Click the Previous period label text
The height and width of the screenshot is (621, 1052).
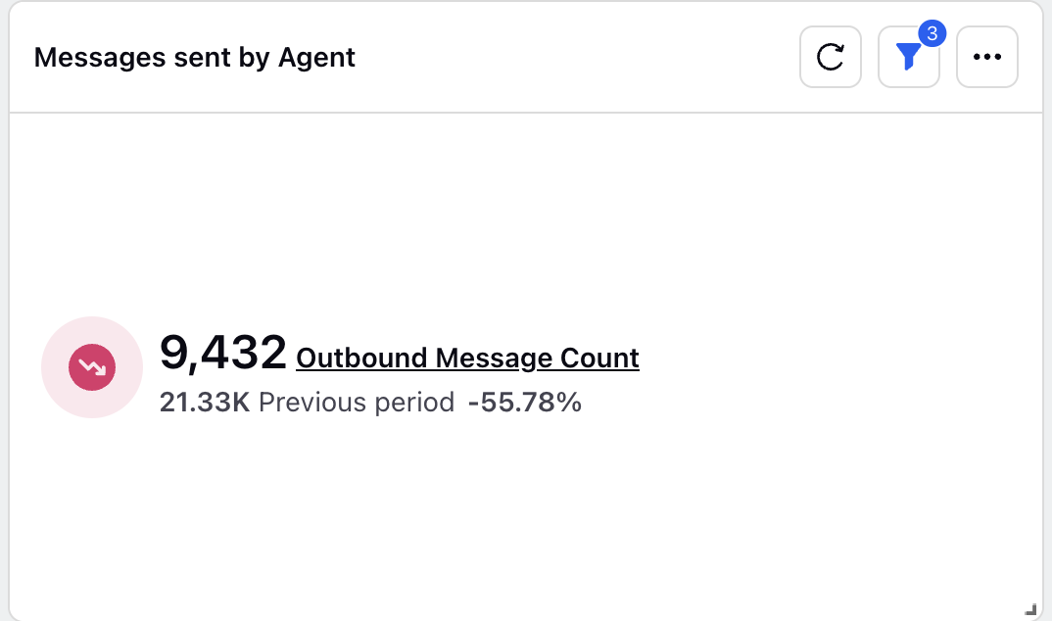pos(357,403)
